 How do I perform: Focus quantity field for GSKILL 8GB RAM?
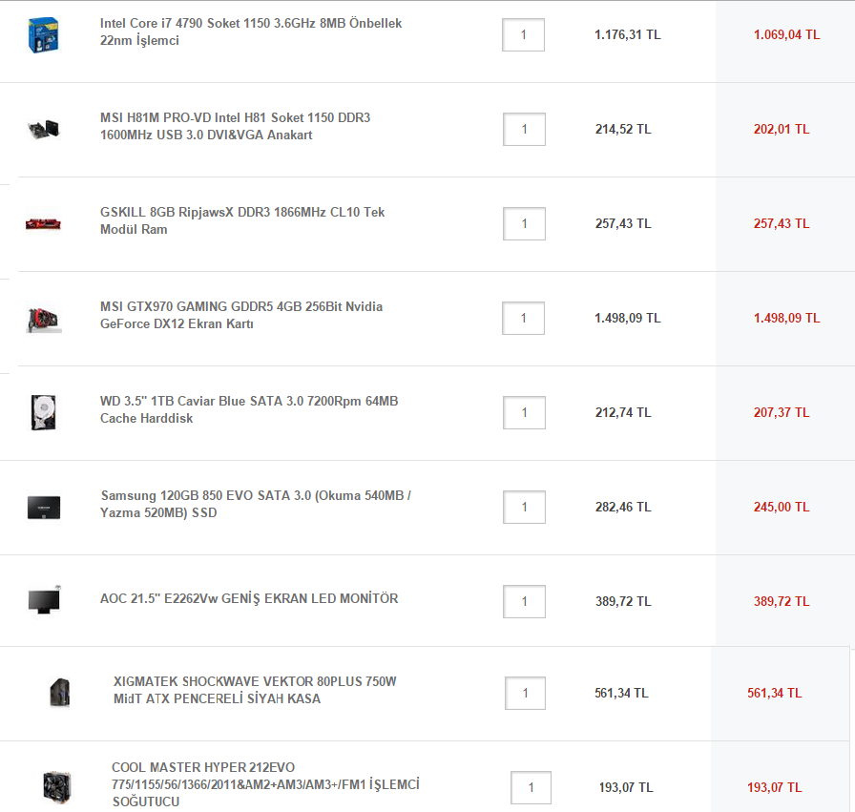(524, 223)
